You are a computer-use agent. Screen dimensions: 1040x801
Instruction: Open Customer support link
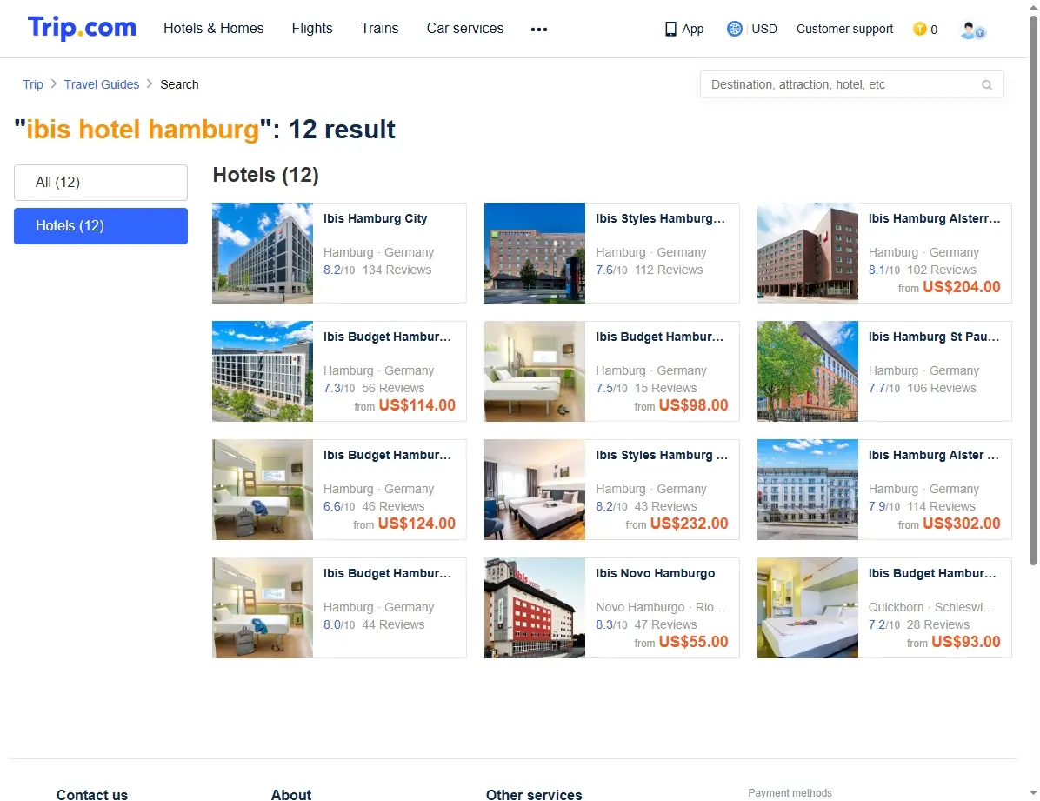[x=844, y=30]
